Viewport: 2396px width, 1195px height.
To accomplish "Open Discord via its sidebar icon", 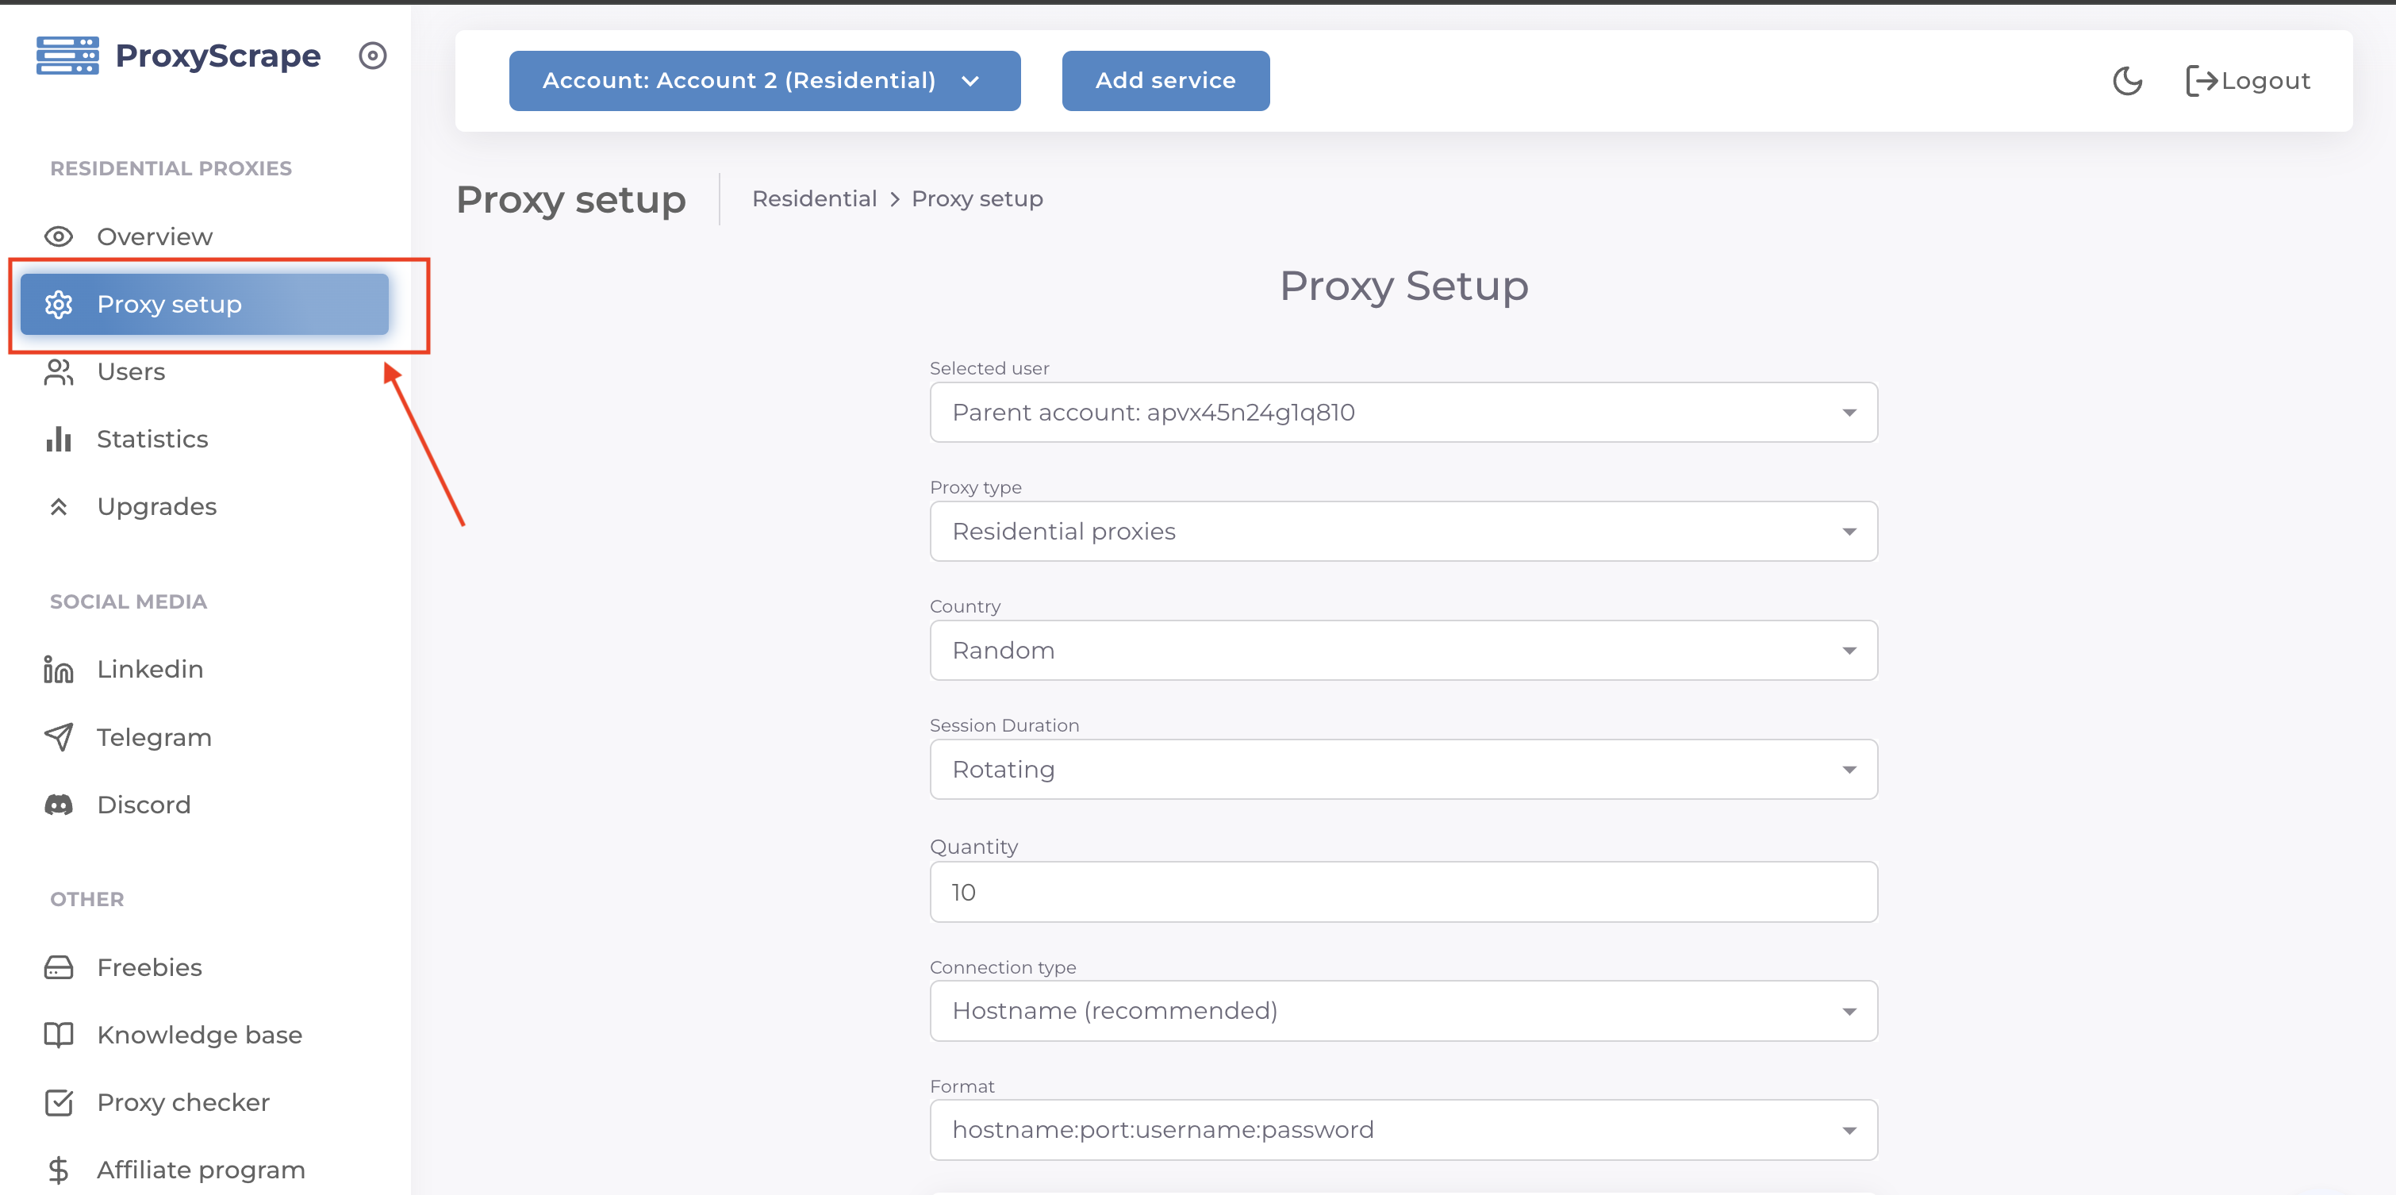I will pos(59,805).
